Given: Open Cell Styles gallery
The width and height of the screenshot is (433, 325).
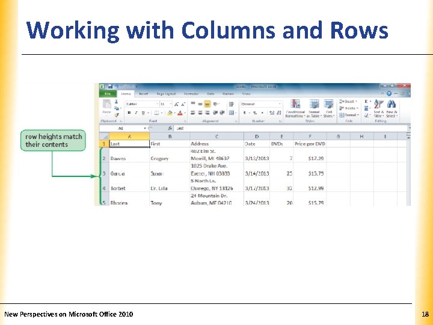Looking at the screenshot, I should (x=328, y=108).
